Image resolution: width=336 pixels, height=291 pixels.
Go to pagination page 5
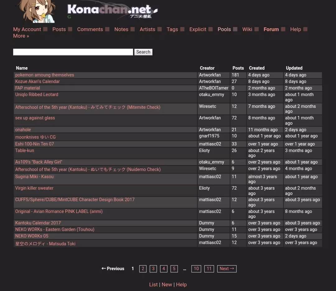pyautogui.click(x=174, y=269)
